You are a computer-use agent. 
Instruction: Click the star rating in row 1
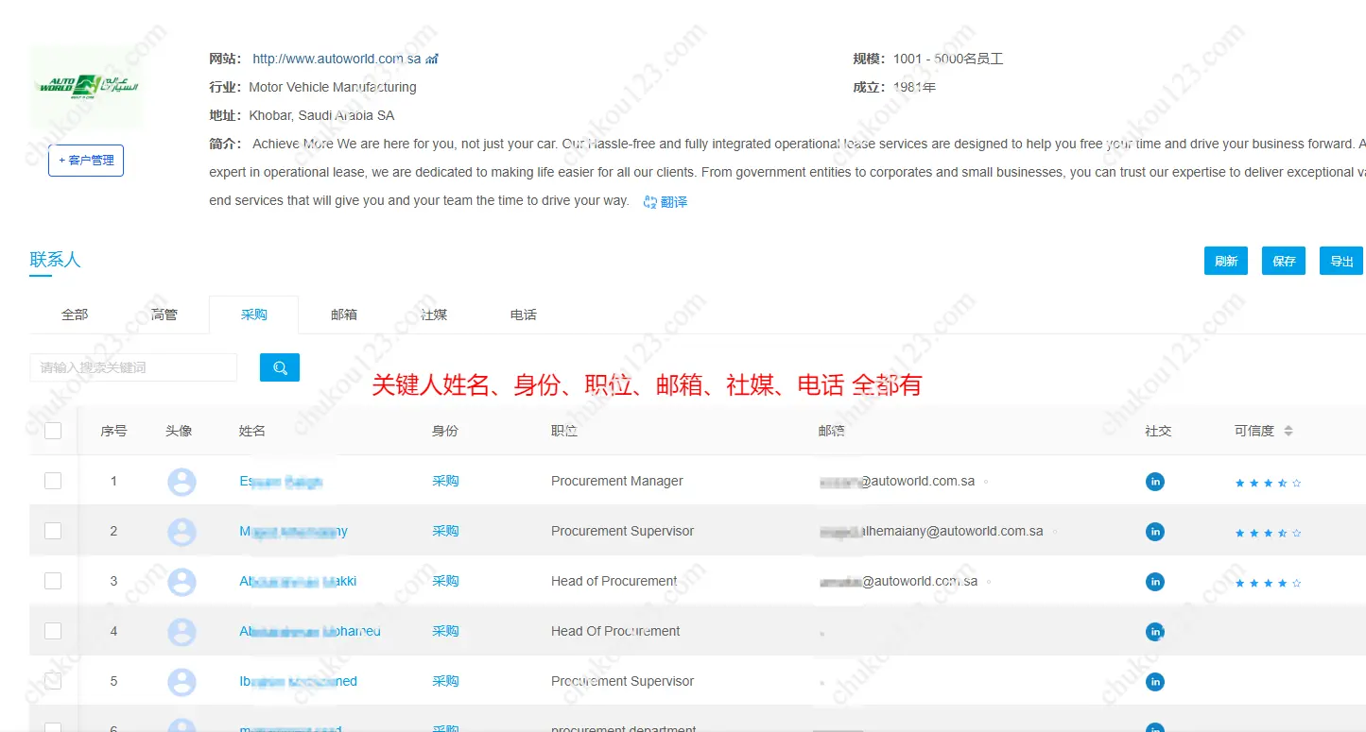pos(1268,483)
